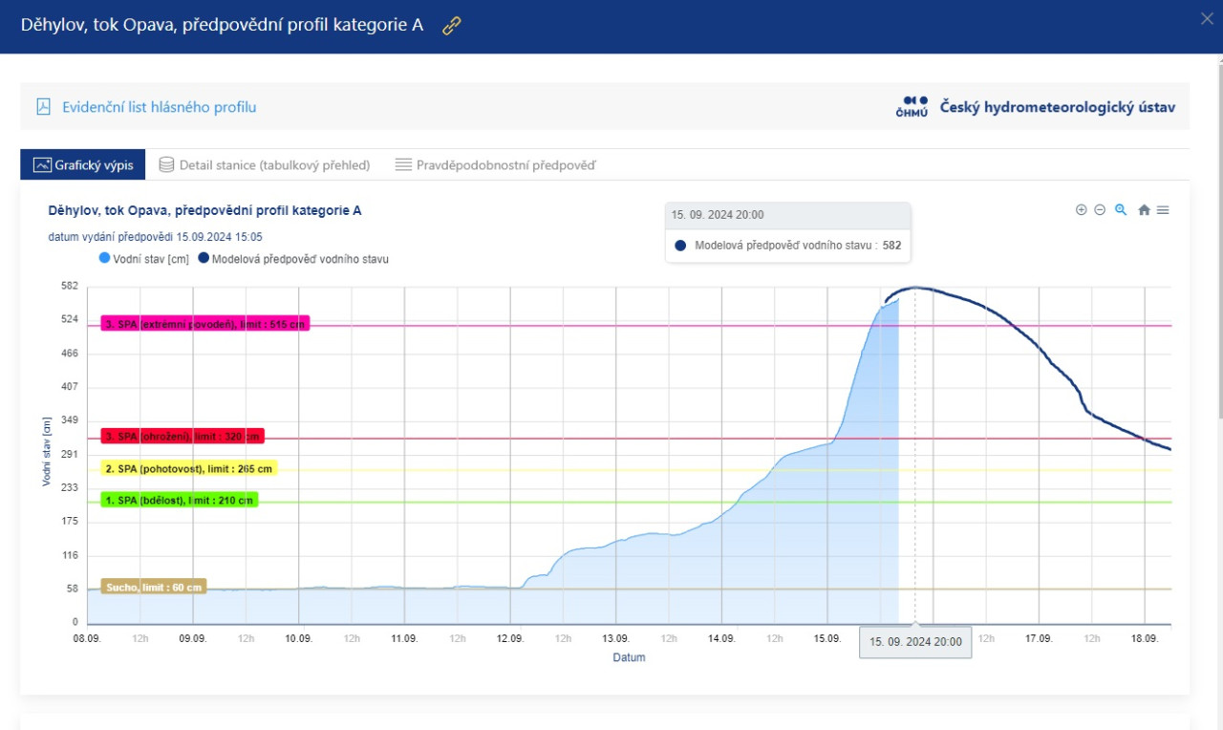This screenshot has width=1223, height=730.
Task: Click the 3. SPA extrémní povodeň label
Action: [204, 325]
